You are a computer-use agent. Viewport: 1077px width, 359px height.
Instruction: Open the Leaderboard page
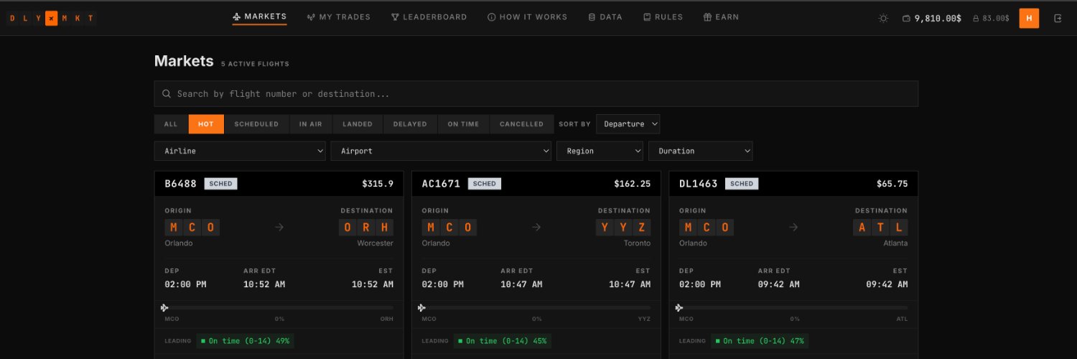tap(429, 17)
